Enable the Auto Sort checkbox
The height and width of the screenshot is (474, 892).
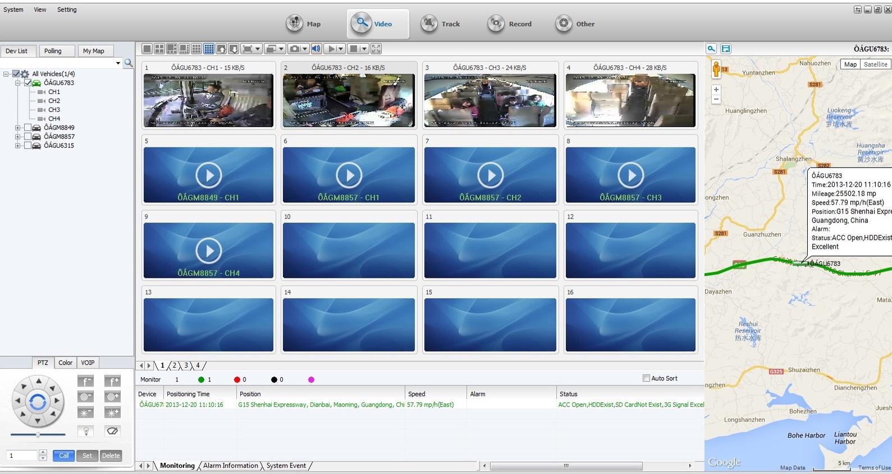pyautogui.click(x=646, y=378)
